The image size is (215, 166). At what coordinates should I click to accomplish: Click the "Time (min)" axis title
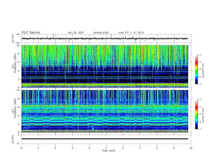coord(109,151)
